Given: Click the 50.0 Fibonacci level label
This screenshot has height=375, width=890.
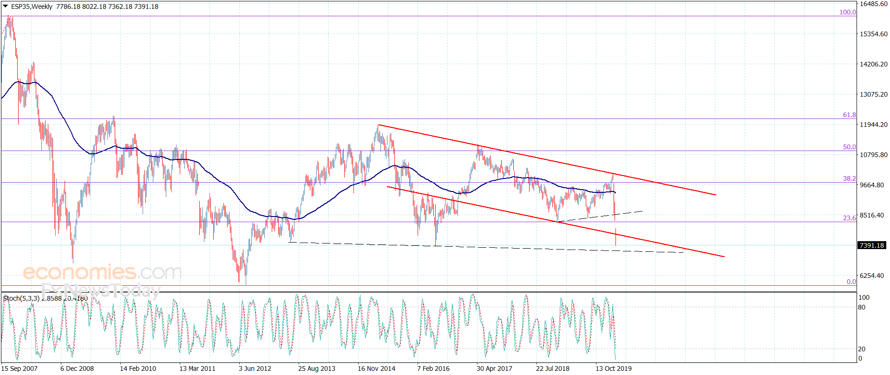Looking at the screenshot, I should click(849, 147).
